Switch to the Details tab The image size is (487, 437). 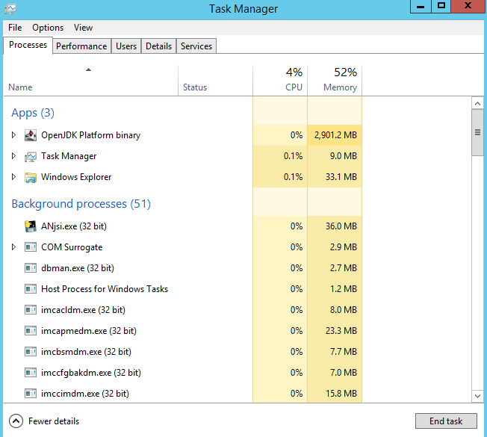(158, 46)
